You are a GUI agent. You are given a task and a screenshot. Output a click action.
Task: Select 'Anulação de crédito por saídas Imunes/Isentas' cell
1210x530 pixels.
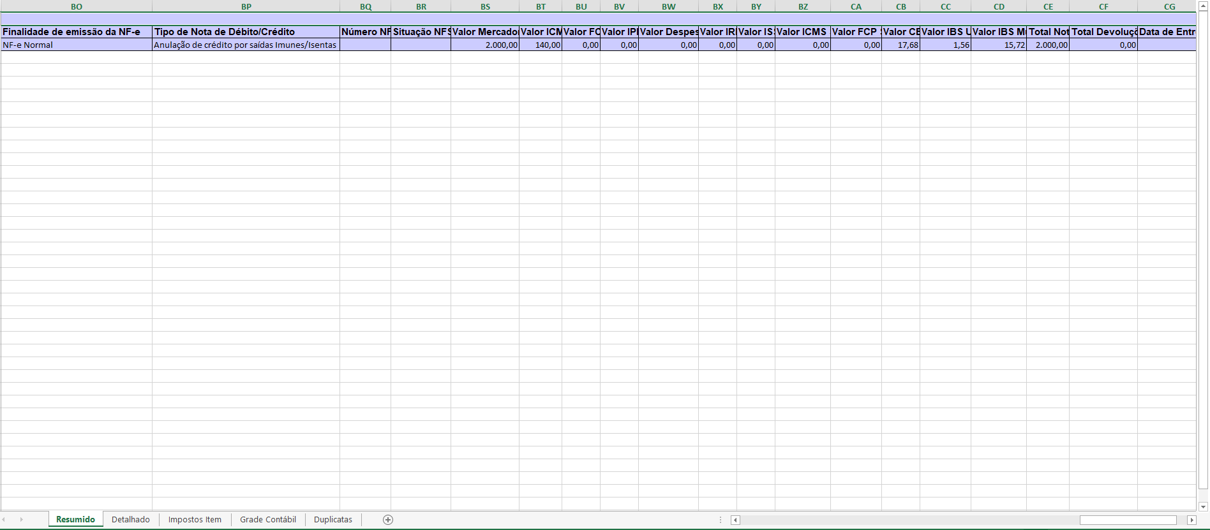[246, 45]
